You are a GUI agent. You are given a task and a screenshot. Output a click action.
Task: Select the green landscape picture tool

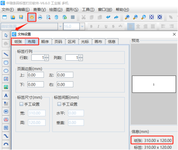(x=6, y=87)
